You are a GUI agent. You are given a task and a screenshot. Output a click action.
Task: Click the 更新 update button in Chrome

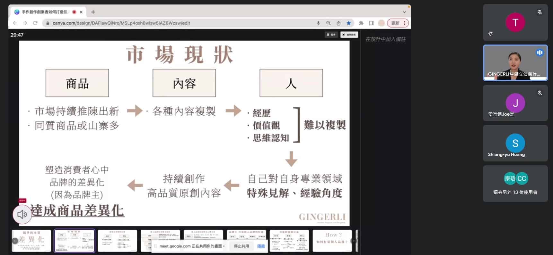pos(395,23)
